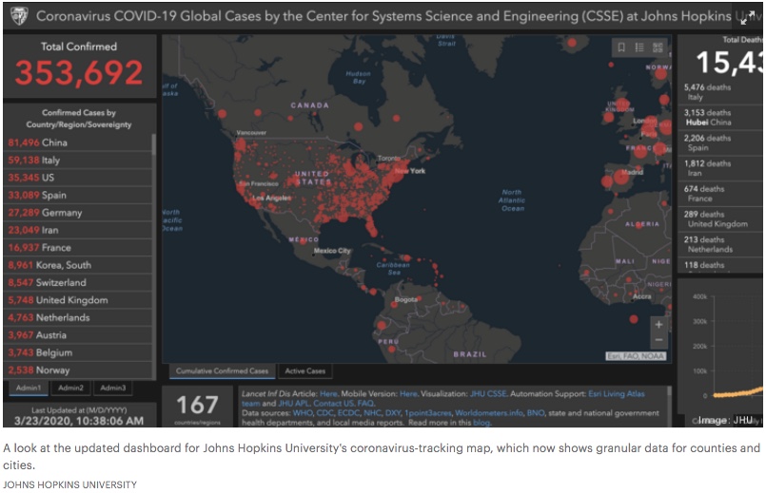Select the Admin3 tab
The height and width of the screenshot is (493, 766).
(113, 388)
